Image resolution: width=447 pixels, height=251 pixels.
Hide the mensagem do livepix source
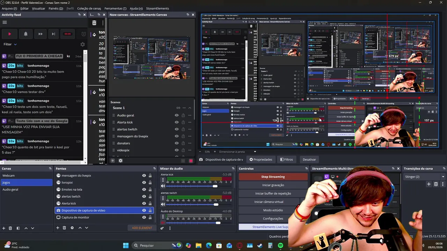pos(144,176)
